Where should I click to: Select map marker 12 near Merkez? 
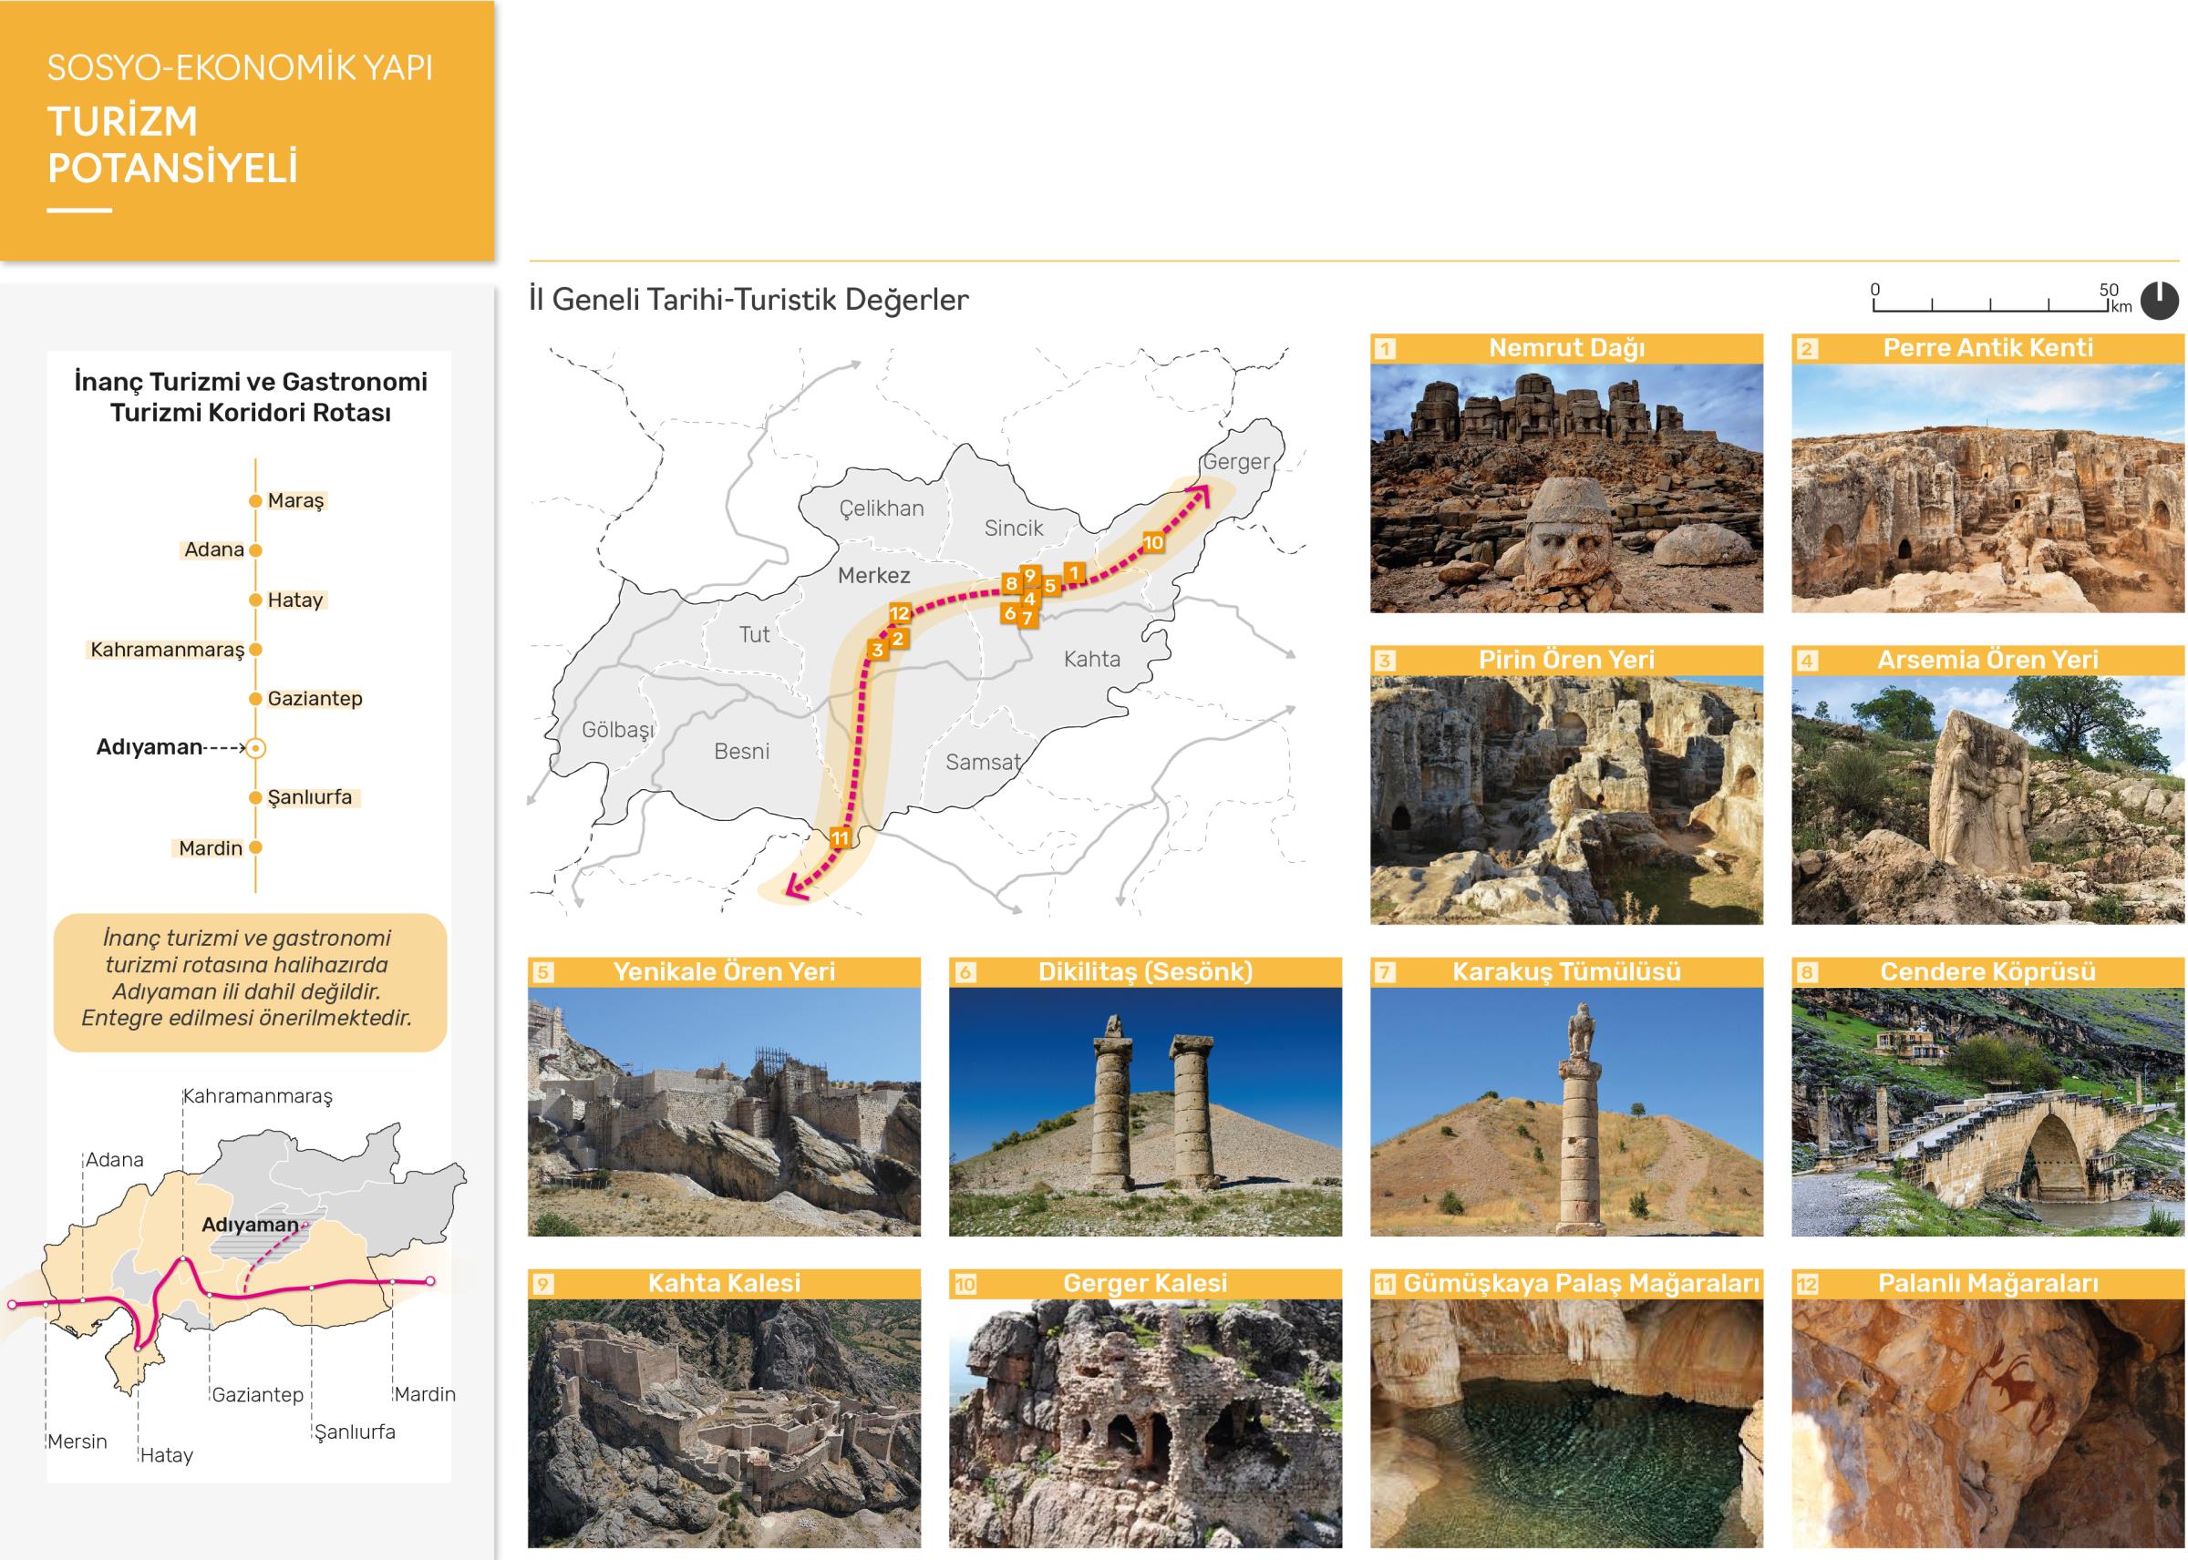click(x=899, y=613)
